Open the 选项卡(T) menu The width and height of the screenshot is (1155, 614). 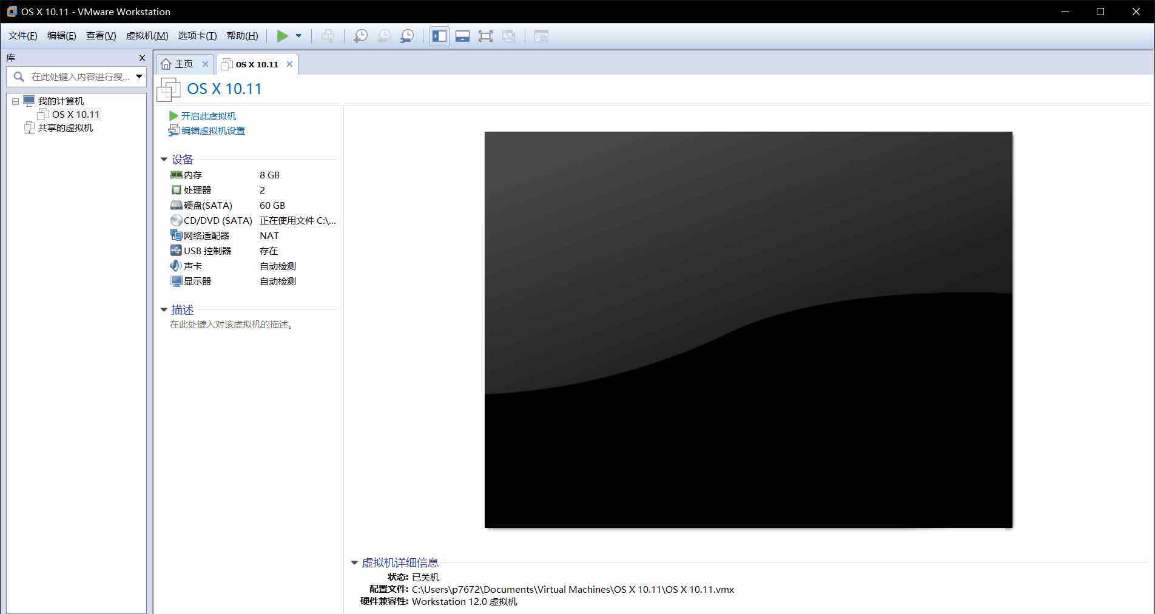(197, 36)
